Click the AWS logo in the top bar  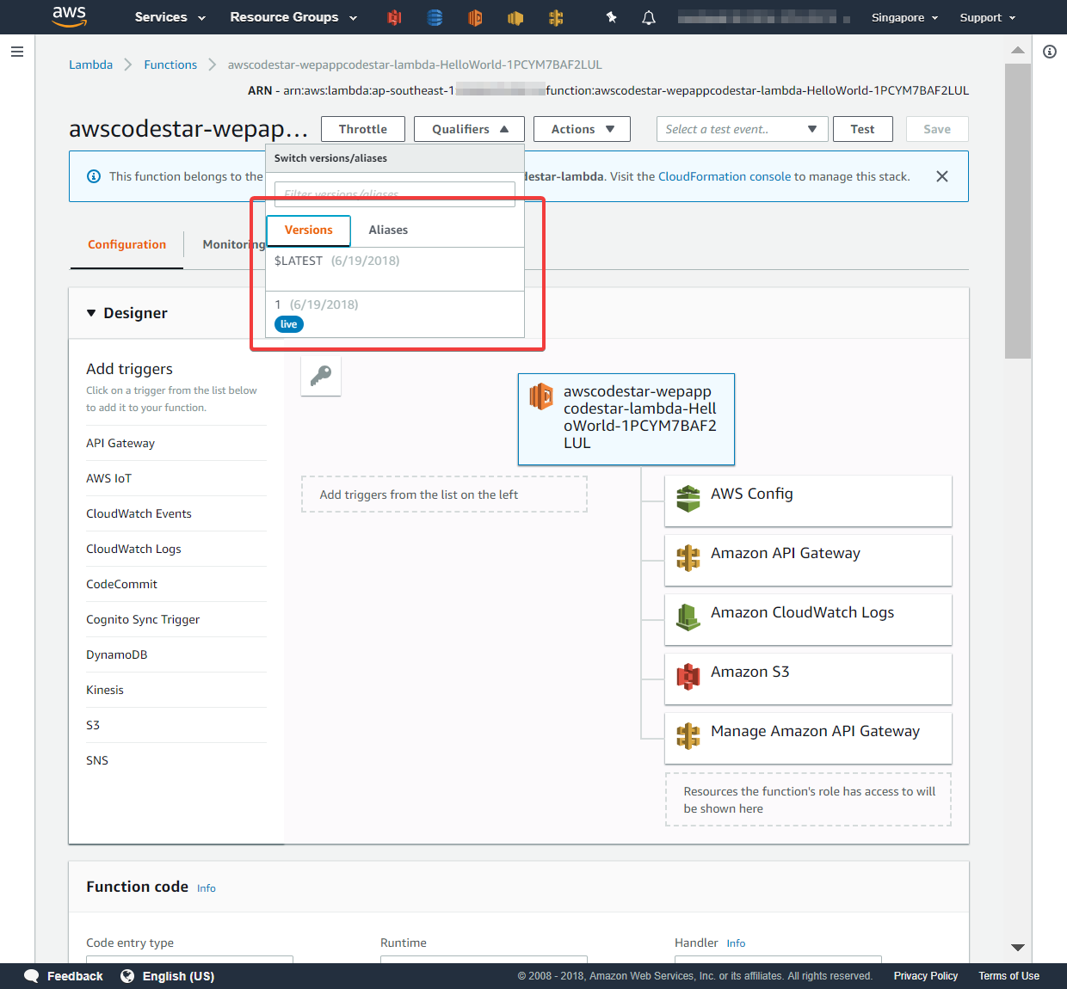69,16
